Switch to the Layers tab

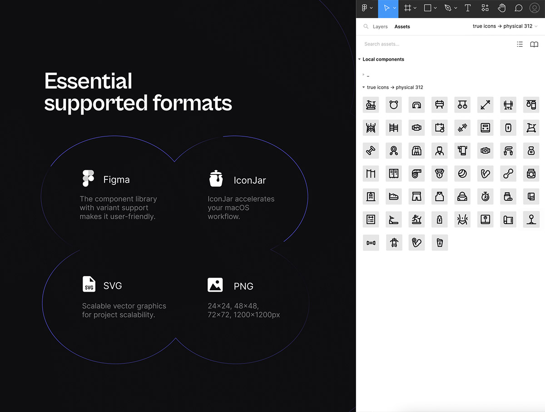[380, 27]
